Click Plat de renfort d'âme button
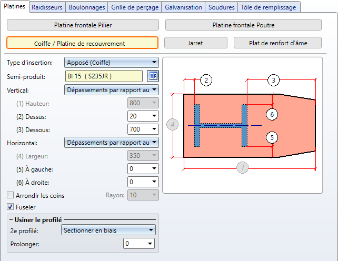This screenshot has height=261, width=338. [277, 43]
